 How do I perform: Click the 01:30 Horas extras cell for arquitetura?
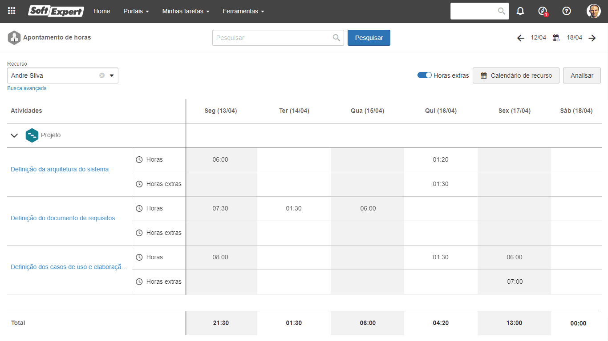click(441, 184)
